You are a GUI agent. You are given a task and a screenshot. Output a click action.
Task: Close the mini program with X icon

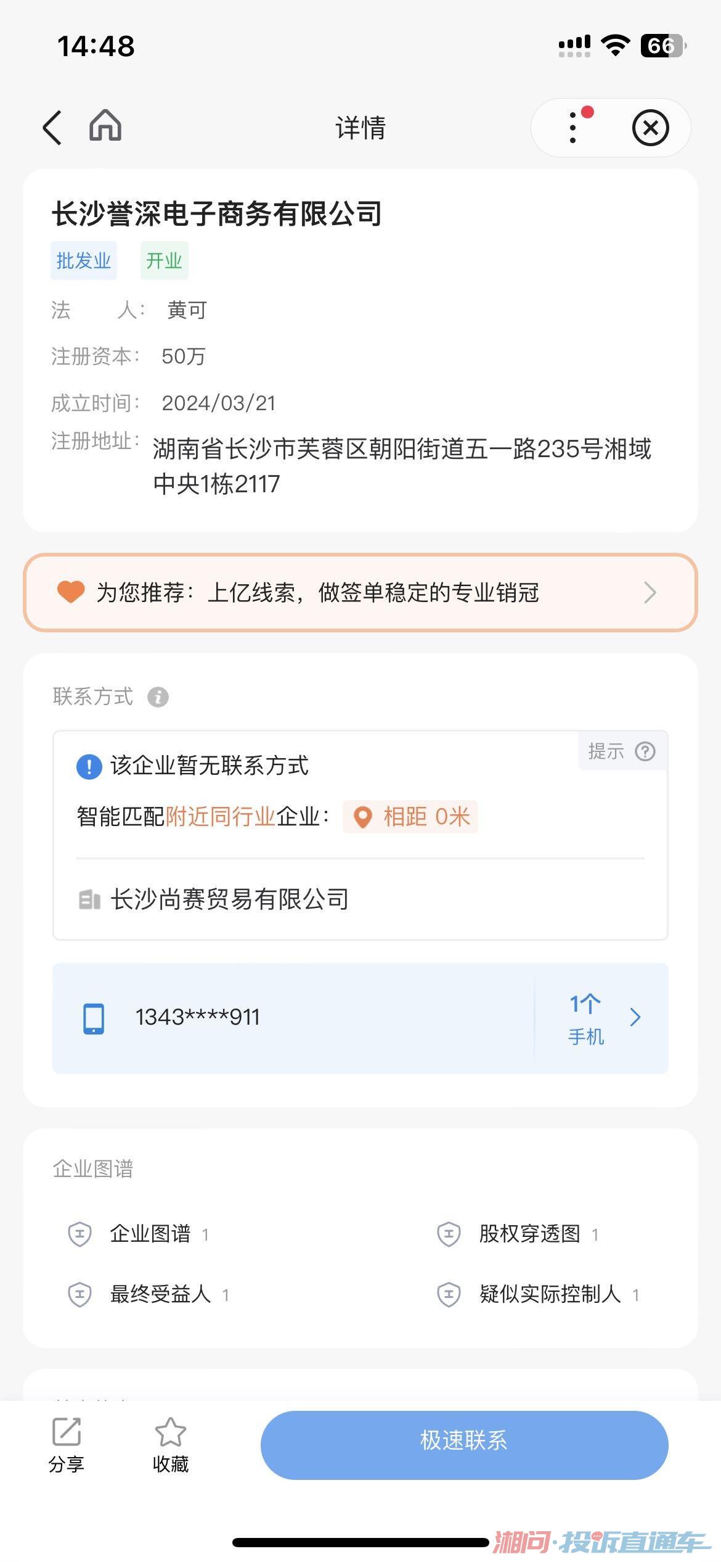(x=650, y=128)
